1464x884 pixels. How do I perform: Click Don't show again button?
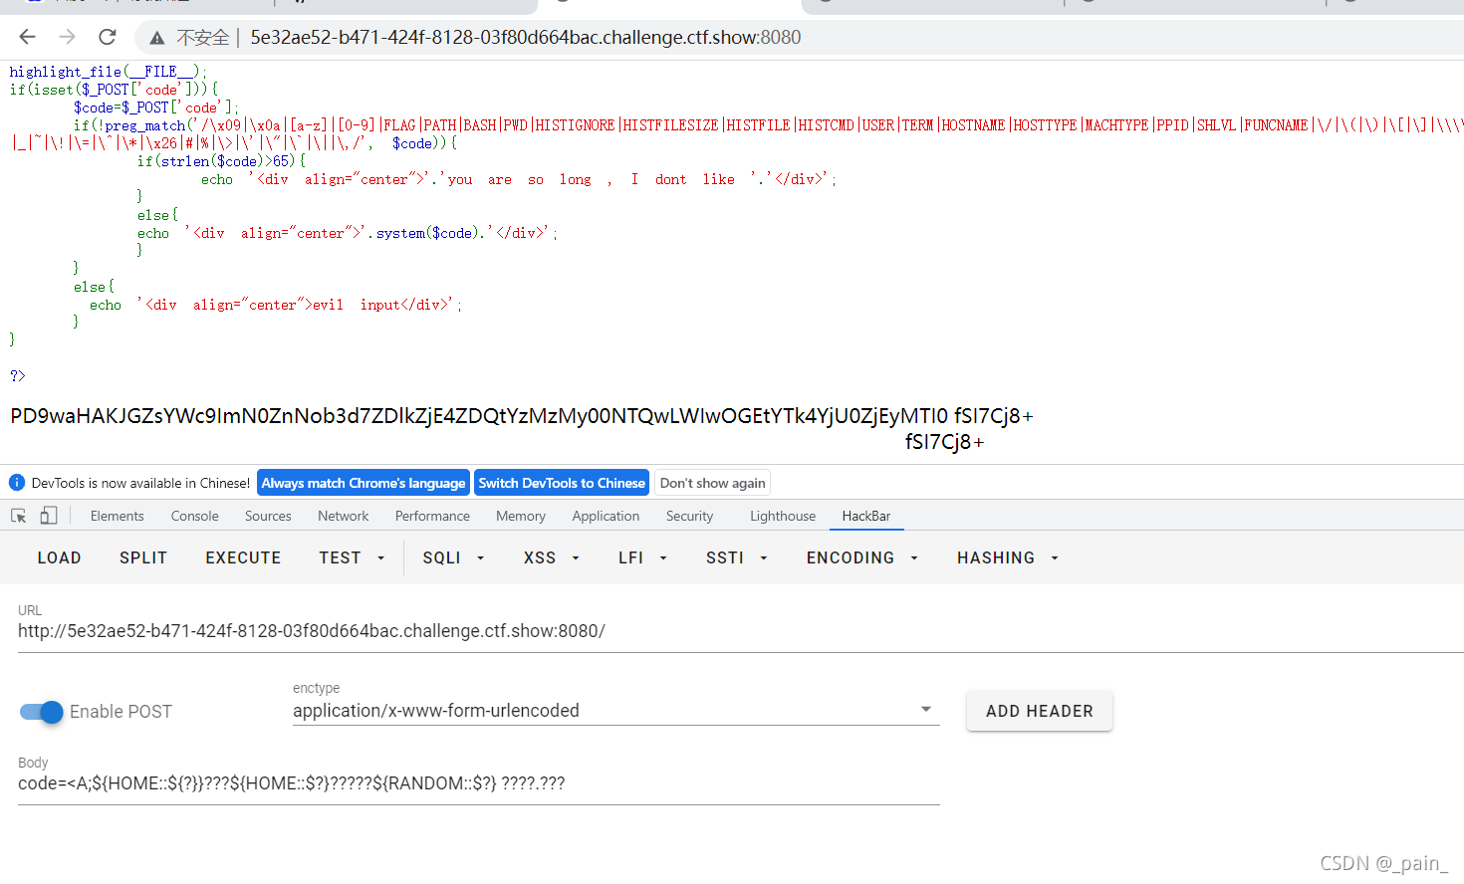tap(713, 483)
